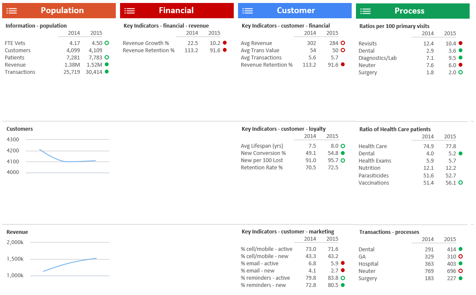The width and height of the screenshot is (476, 295).
Task: Click the Revenue 1.52M value
Action: [95, 65]
